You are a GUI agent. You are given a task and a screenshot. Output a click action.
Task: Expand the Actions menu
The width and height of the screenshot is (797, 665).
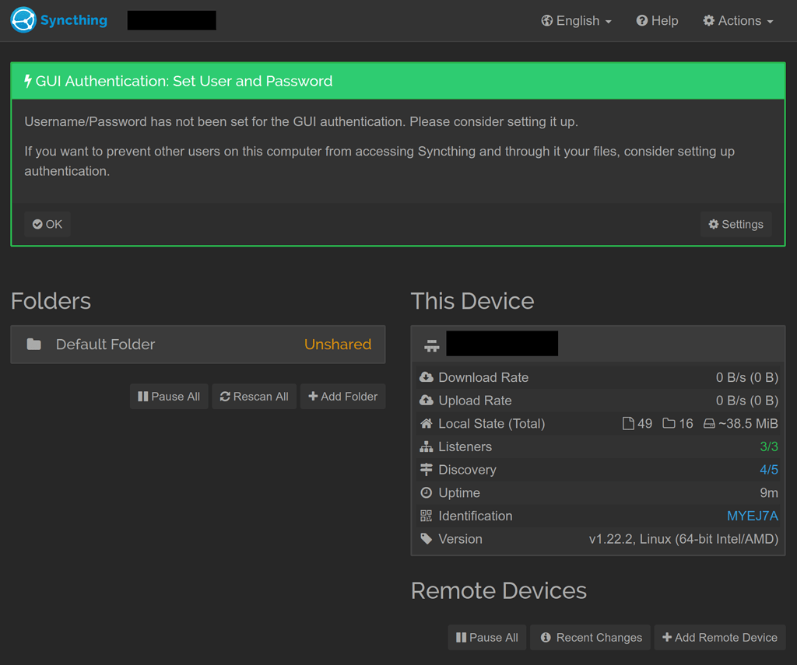[738, 21]
